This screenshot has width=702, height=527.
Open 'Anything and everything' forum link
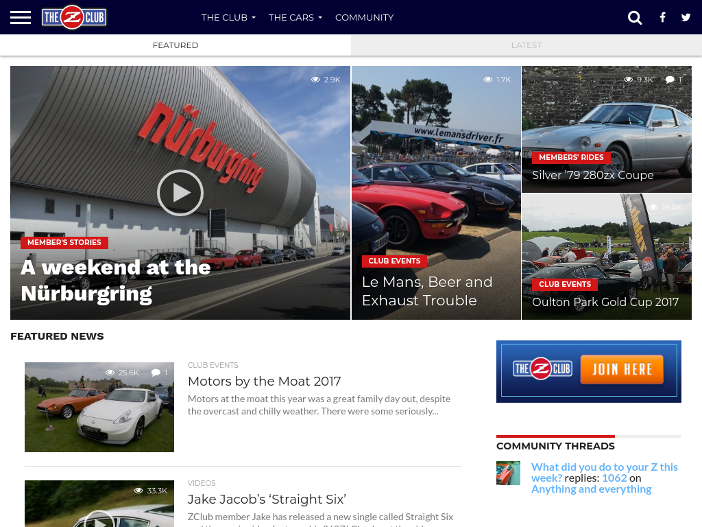tap(592, 489)
